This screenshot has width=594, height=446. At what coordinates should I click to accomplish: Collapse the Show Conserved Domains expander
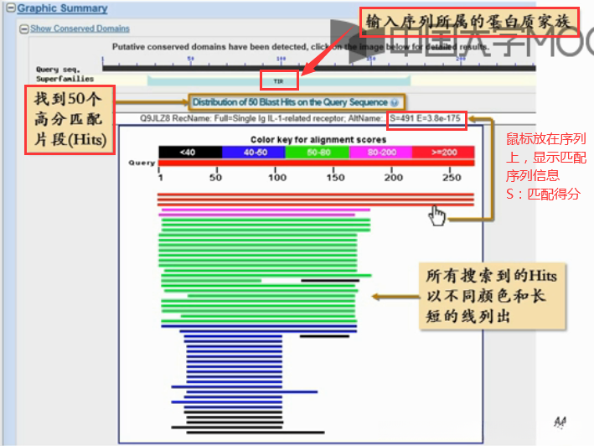pos(23,29)
